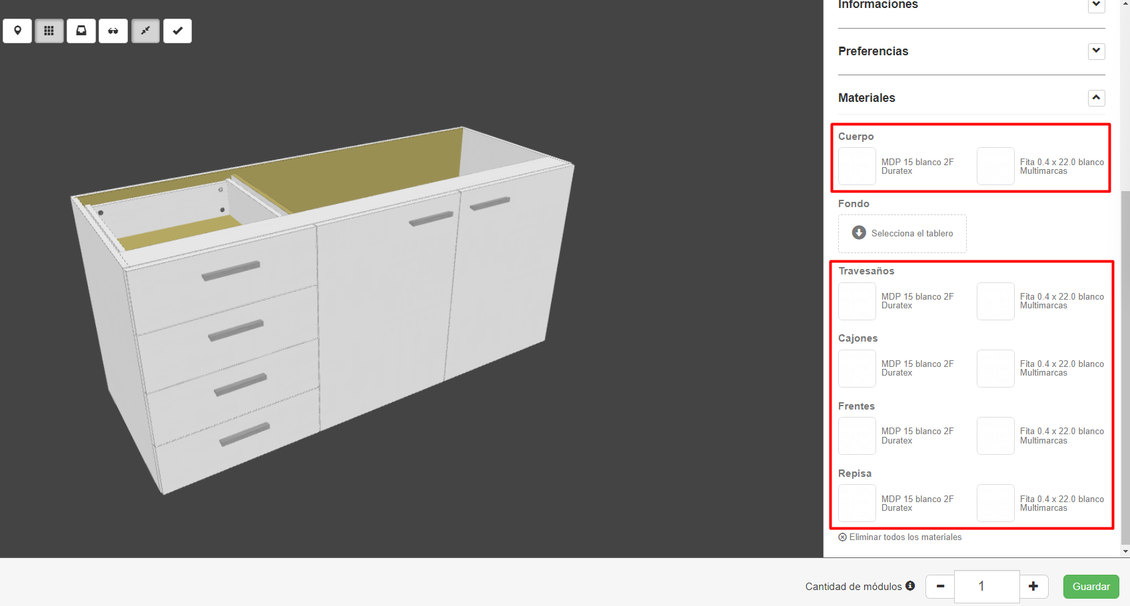Click Travesaños 'Fita 0.4 x 22.0 blanco' text

click(x=1062, y=296)
